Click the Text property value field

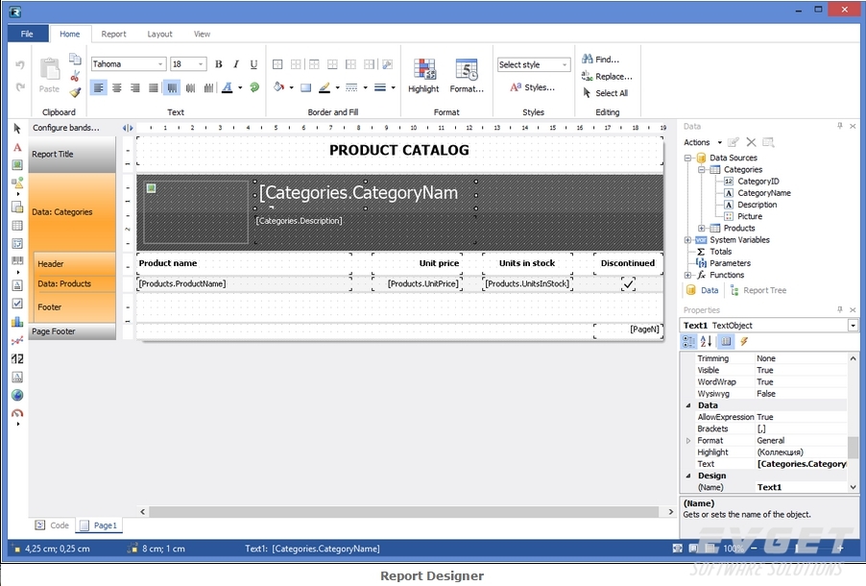coord(801,464)
